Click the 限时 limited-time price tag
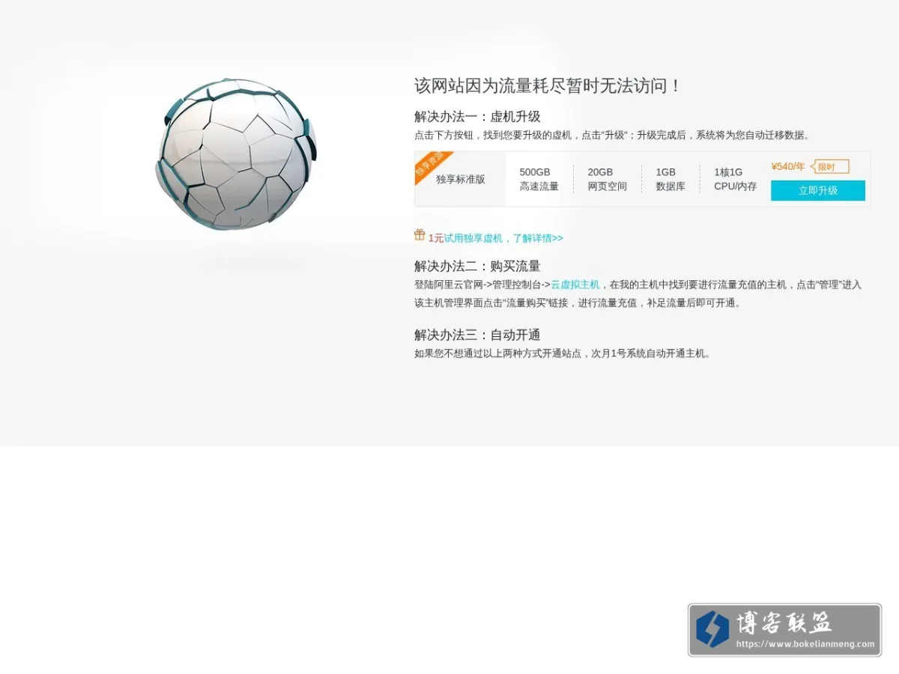Viewport: 899px width, 674px height. [x=829, y=166]
